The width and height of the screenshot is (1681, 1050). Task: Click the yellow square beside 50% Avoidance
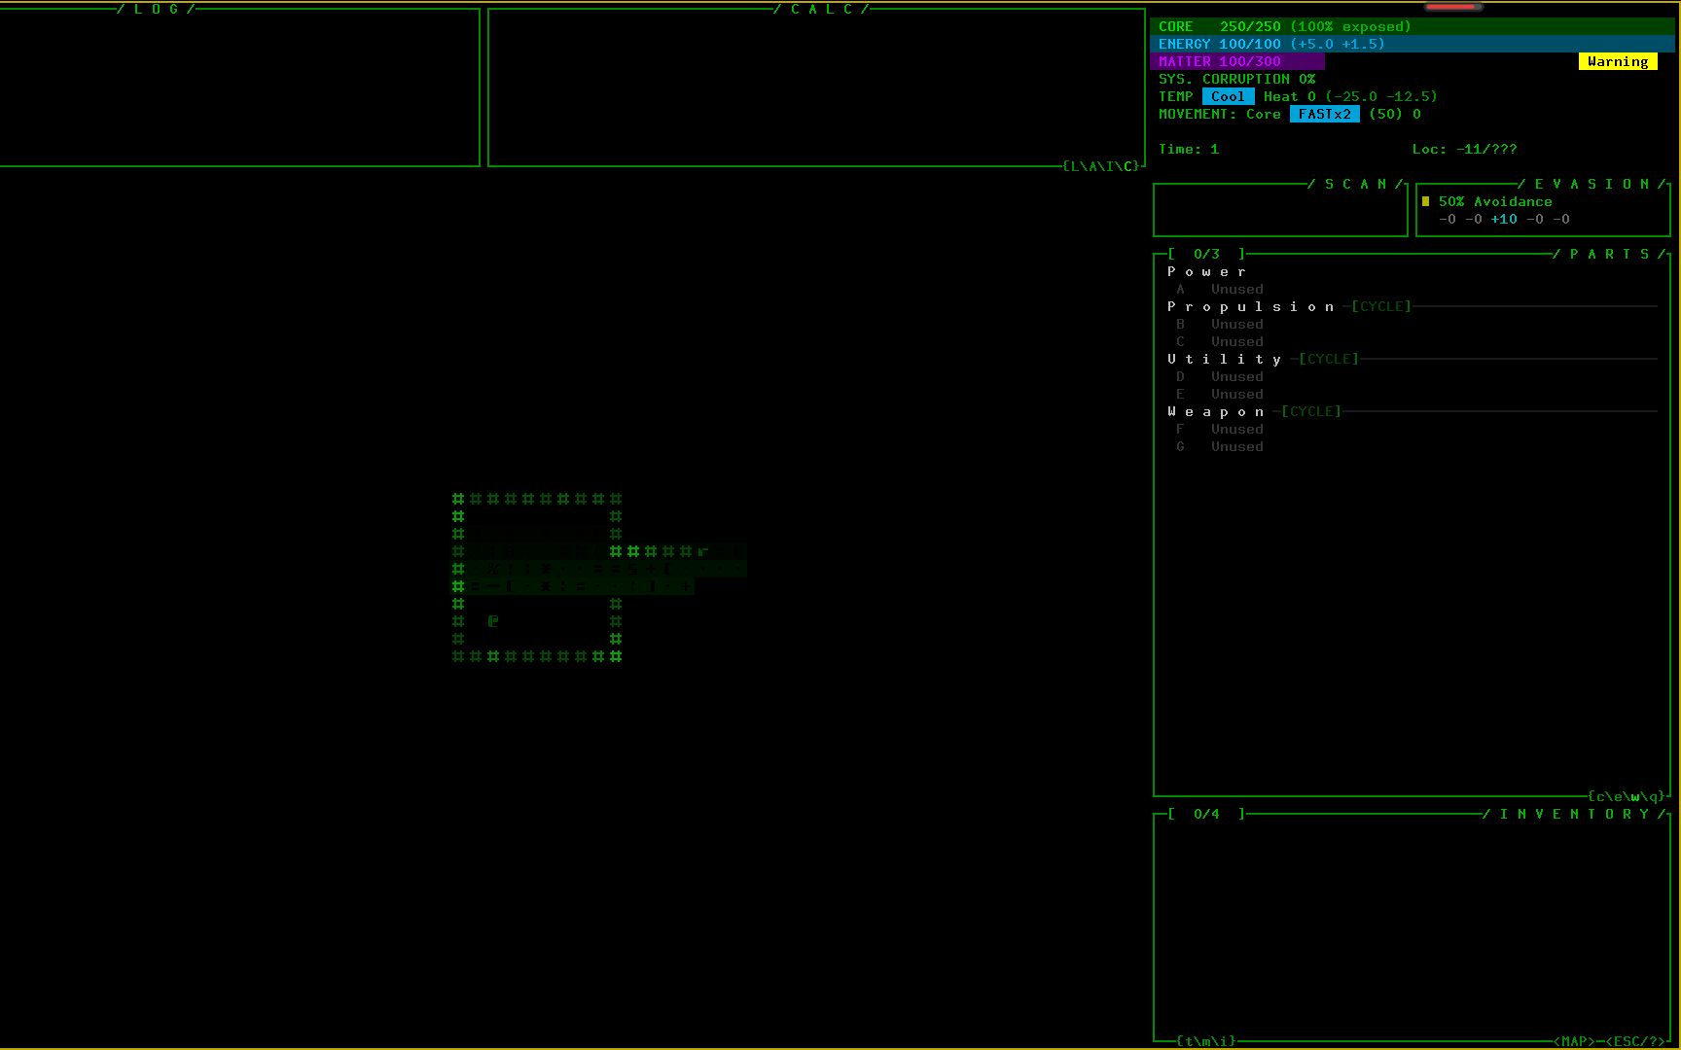pos(1426,201)
